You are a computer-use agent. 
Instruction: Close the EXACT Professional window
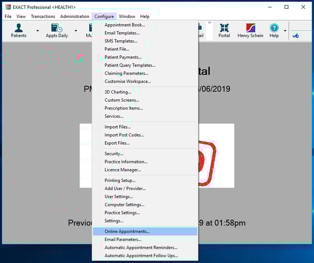[303, 7]
